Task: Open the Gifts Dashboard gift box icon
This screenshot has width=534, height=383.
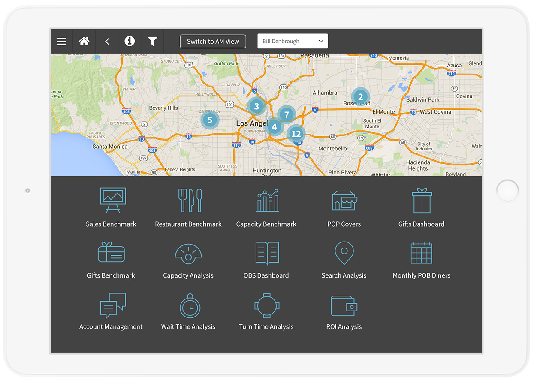Action: 422,200
